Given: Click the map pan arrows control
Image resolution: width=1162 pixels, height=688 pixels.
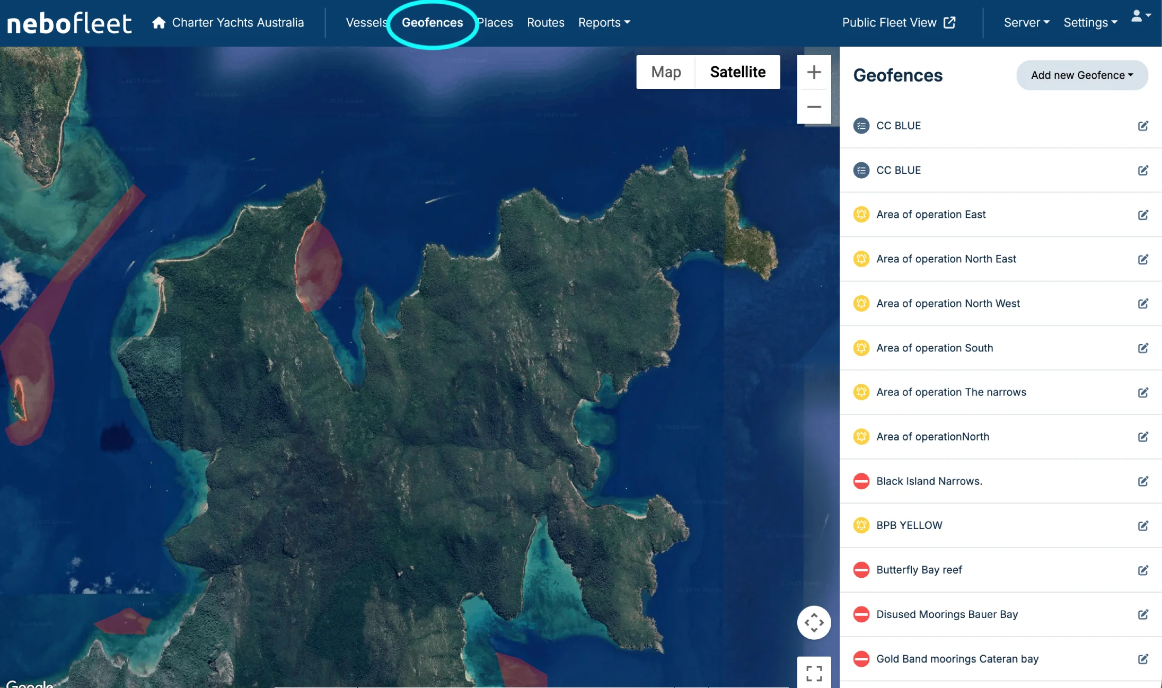Looking at the screenshot, I should tap(814, 622).
